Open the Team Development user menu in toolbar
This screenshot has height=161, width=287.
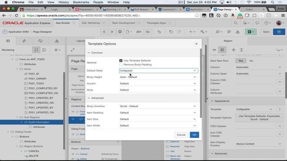[218, 32]
